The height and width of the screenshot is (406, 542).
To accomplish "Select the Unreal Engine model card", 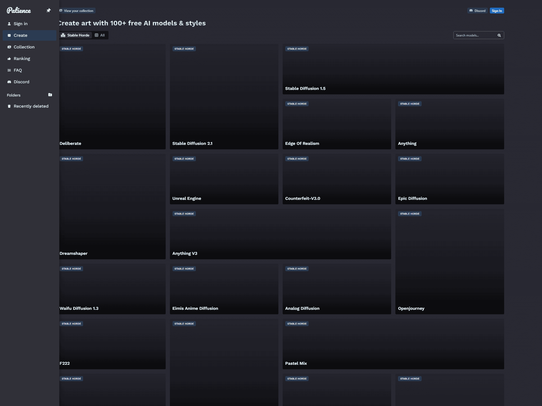I will [x=224, y=179].
